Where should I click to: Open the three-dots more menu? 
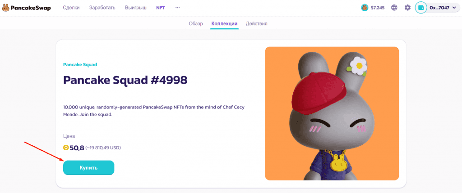tap(177, 8)
